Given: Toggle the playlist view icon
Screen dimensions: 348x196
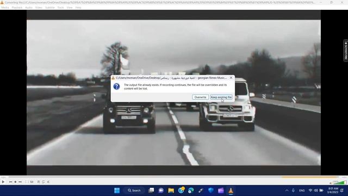Looking at the screenshot, I should tap(39, 182).
